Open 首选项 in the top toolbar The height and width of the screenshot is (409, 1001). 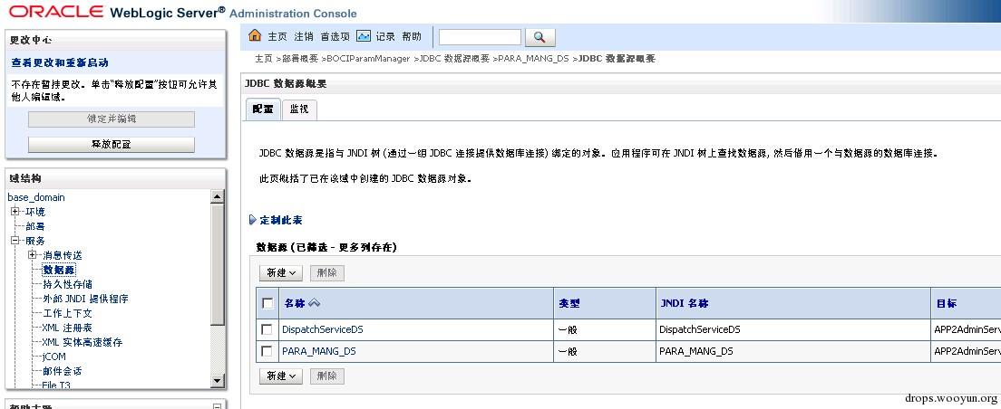pos(335,36)
